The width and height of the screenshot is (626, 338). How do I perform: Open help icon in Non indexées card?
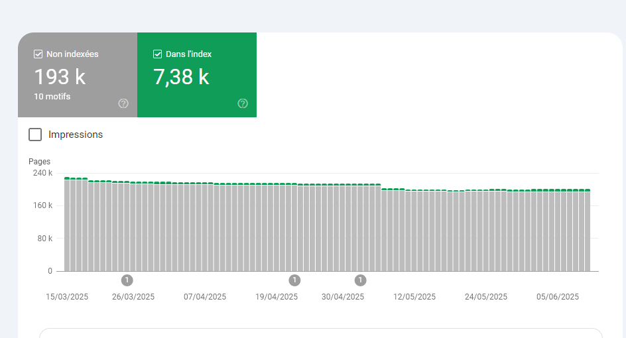tap(123, 104)
